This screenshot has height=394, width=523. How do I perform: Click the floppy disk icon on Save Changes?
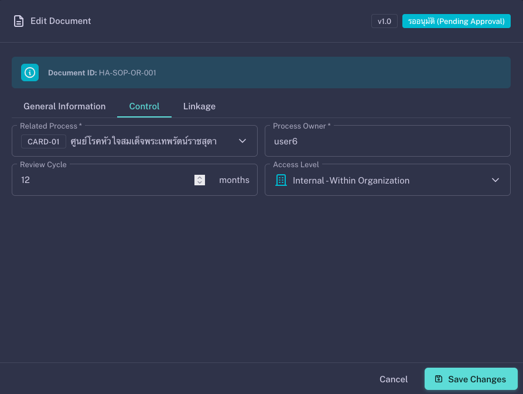pyautogui.click(x=439, y=379)
